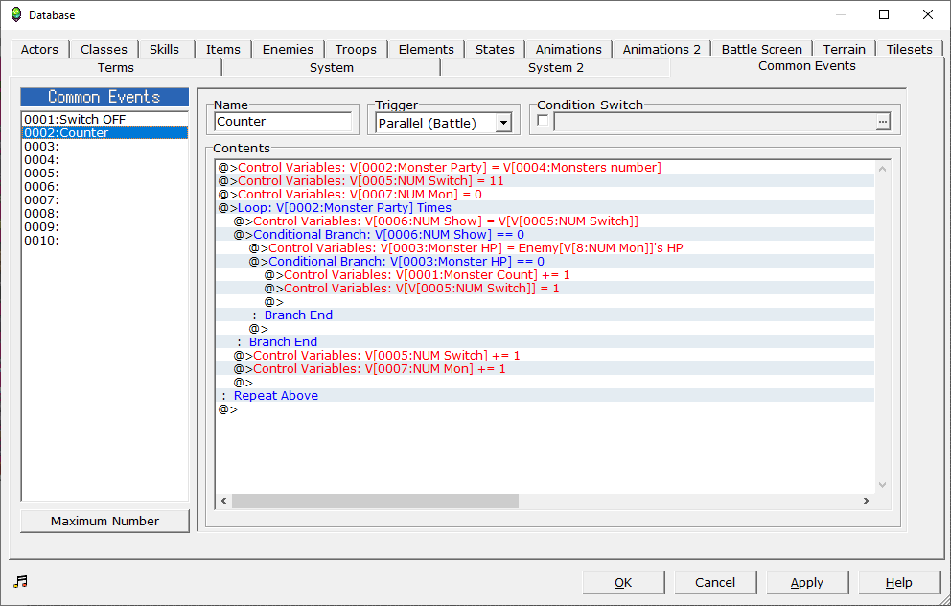Click the Contents scroll up arrow
This screenshot has width=951, height=606.
tap(883, 169)
